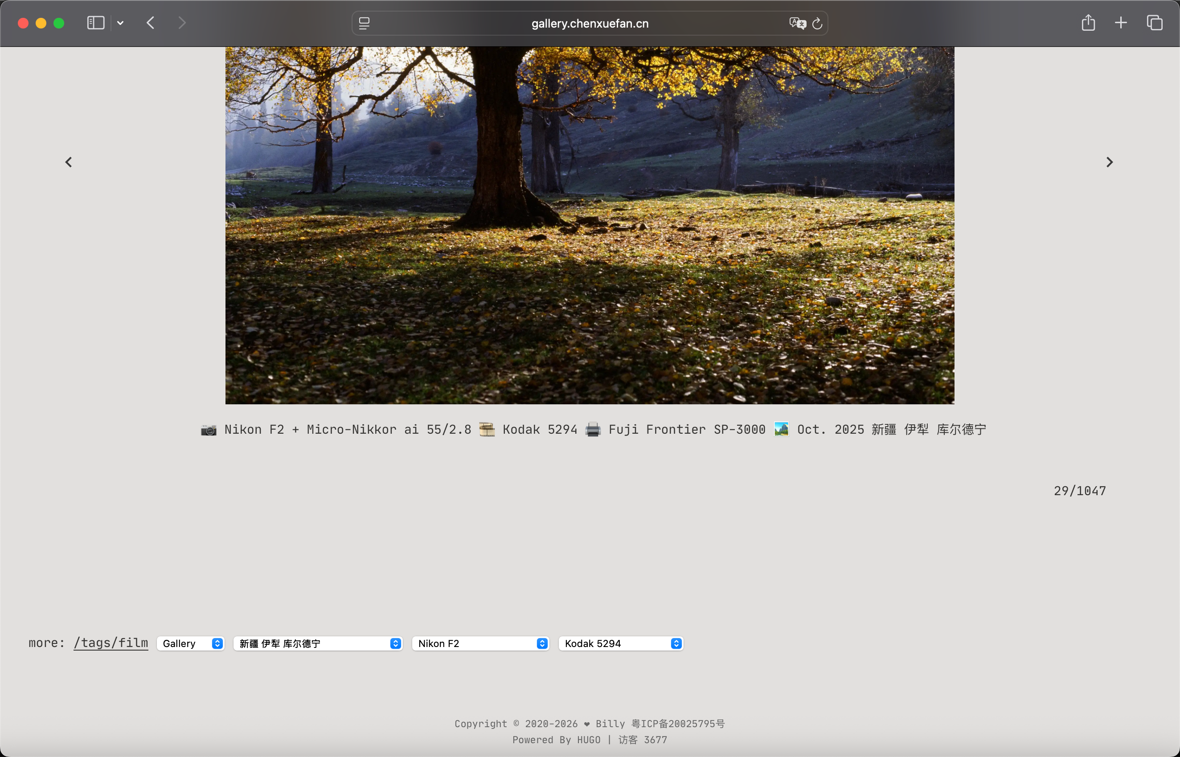Click the gallery.chenxuefan.cn address field
The image size is (1180, 757).
589,24
